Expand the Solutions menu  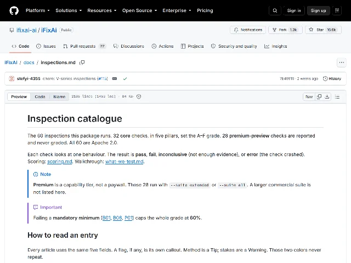69,10
